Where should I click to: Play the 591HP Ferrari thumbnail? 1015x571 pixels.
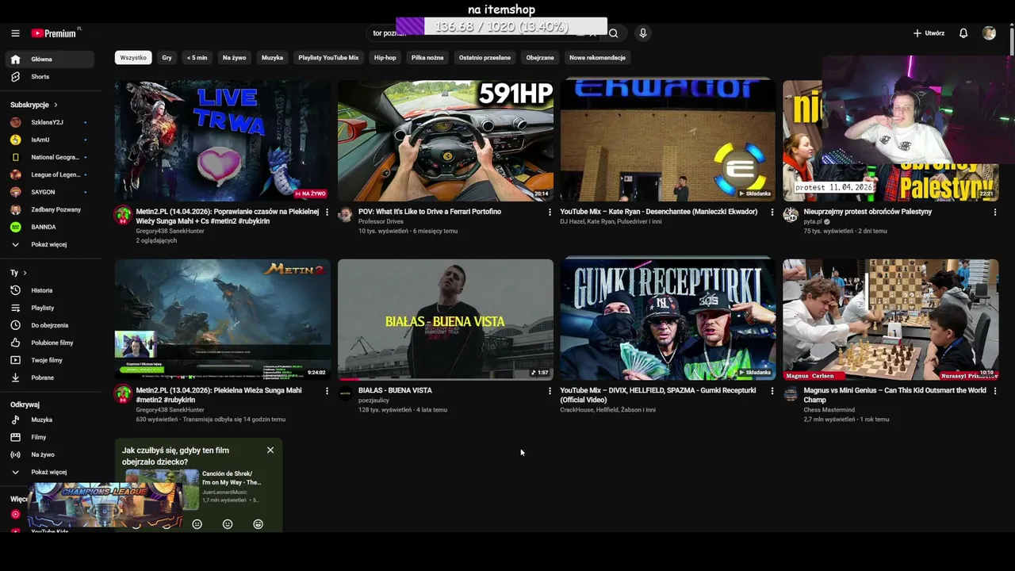point(446,140)
